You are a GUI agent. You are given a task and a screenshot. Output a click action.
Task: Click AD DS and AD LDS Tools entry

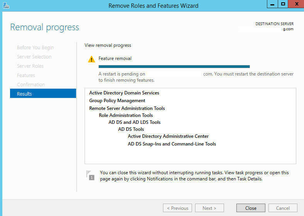134,122
